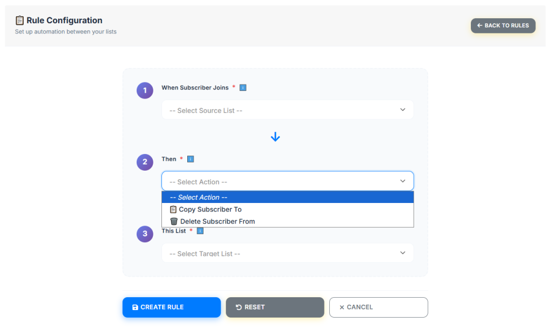Open the Select Source List dropdown

(287, 110)
